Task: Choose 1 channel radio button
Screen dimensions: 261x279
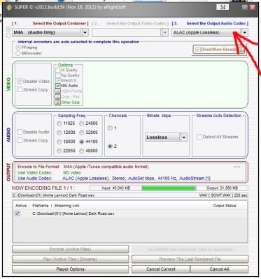Action: point(110,128)
